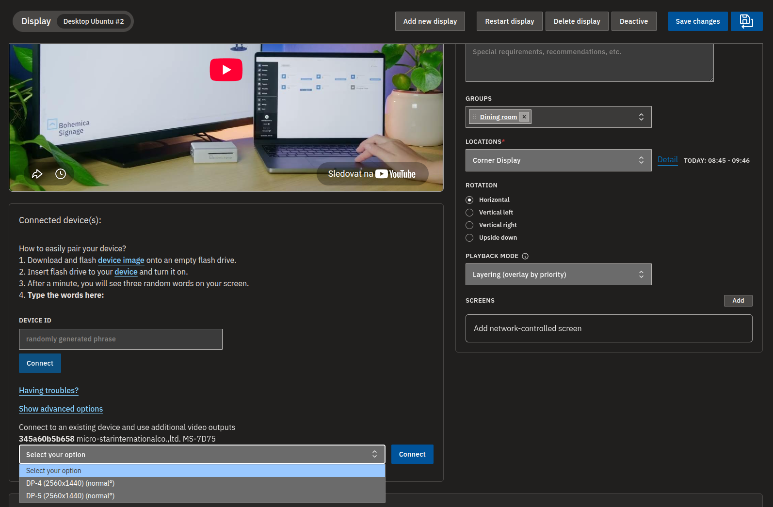Select Horizontal rotation

(x=469, y=200)
